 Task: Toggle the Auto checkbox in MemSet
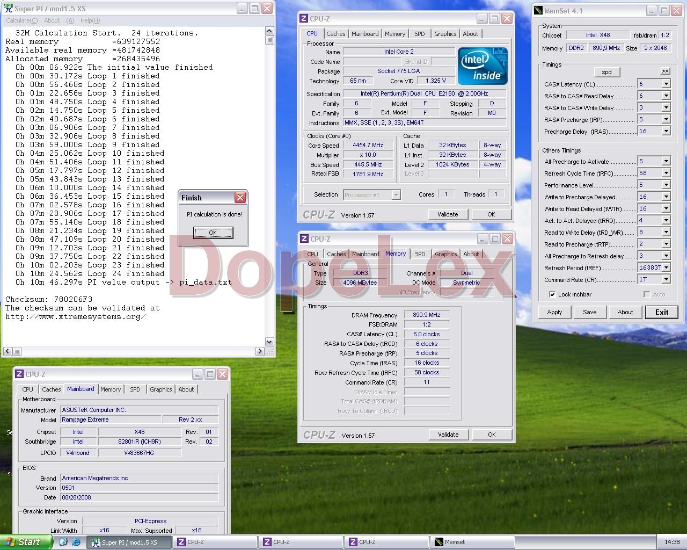pyautogui.click(x=647, y=294)
